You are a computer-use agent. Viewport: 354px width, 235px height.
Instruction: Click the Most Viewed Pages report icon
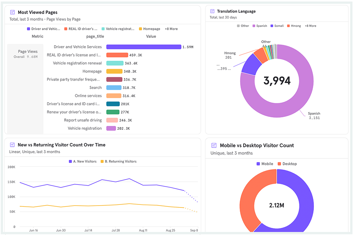click(12, 12)
